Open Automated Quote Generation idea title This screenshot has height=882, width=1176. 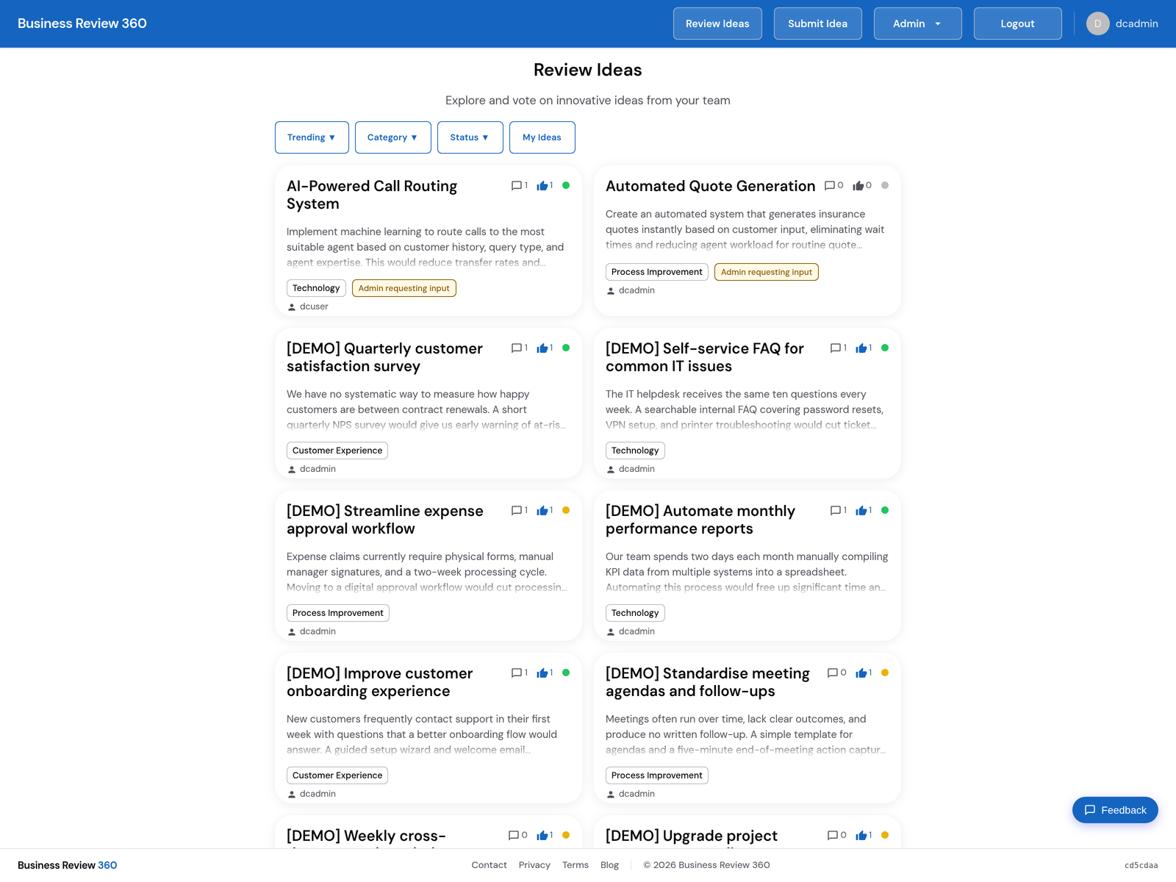pyautogui.click(x=711, y=186)
